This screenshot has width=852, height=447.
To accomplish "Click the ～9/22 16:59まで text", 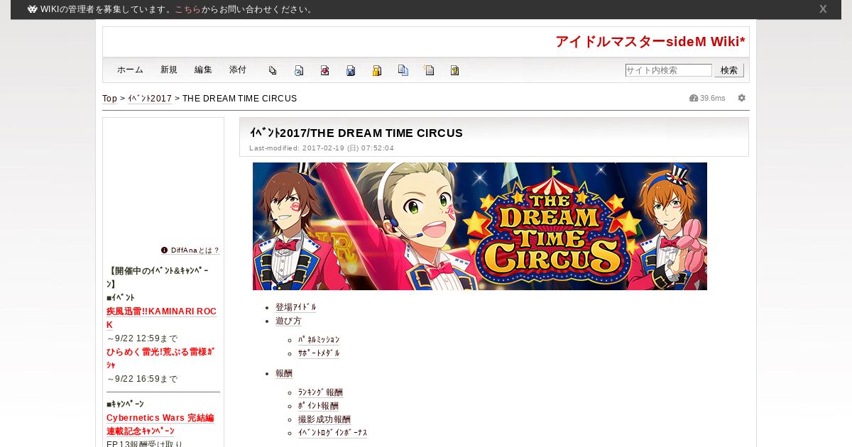I will tap(142, 379).
